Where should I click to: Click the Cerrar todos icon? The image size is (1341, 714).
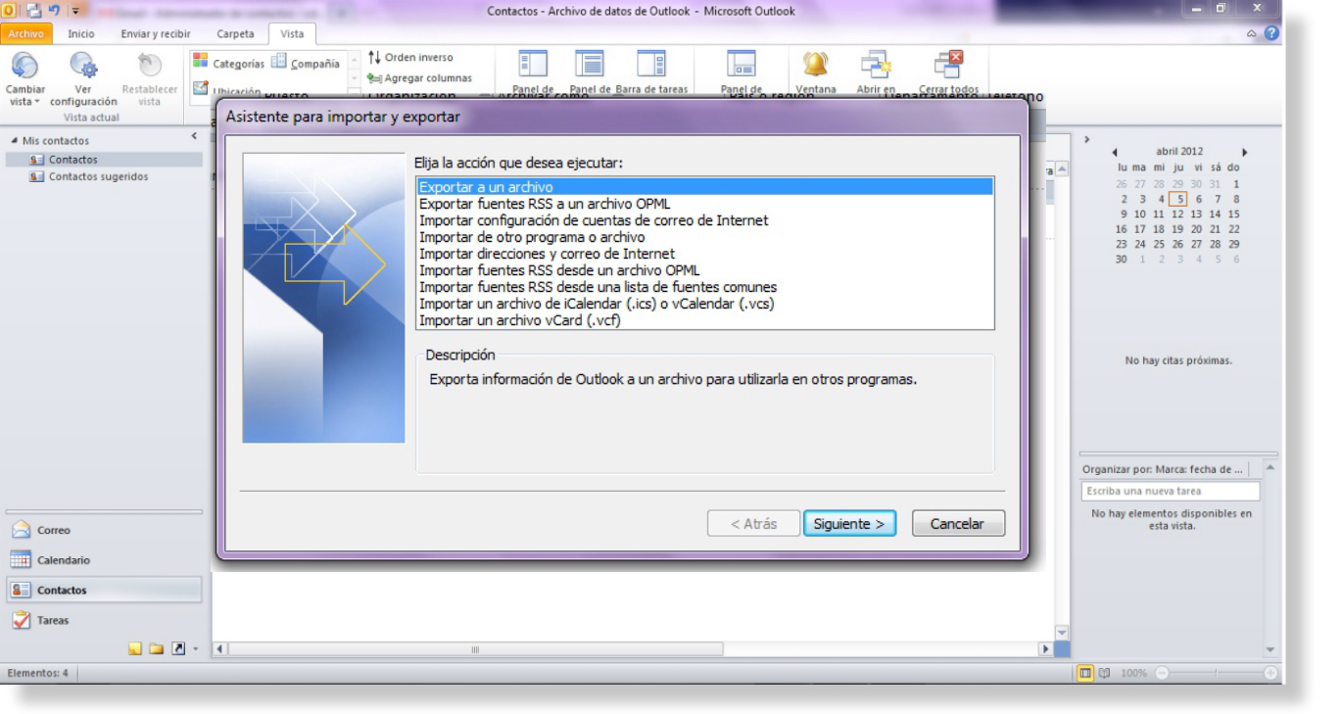(x=948, y=65)
